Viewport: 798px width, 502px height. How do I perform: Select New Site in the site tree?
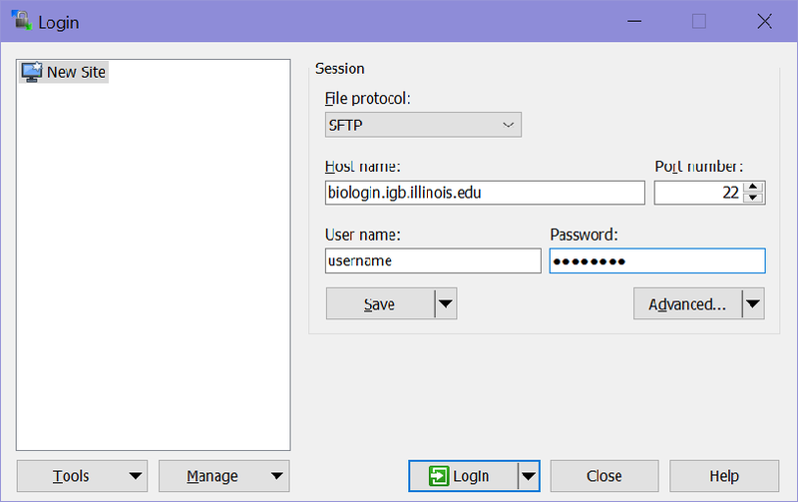[x=76, y=72]
